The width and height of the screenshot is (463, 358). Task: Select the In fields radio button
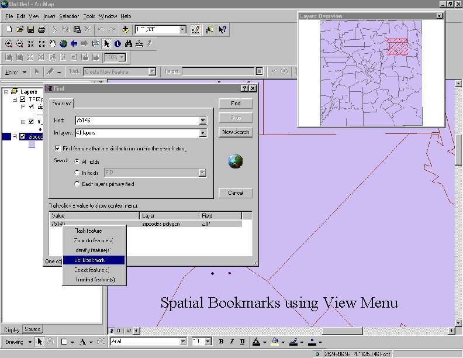[77, 173]
